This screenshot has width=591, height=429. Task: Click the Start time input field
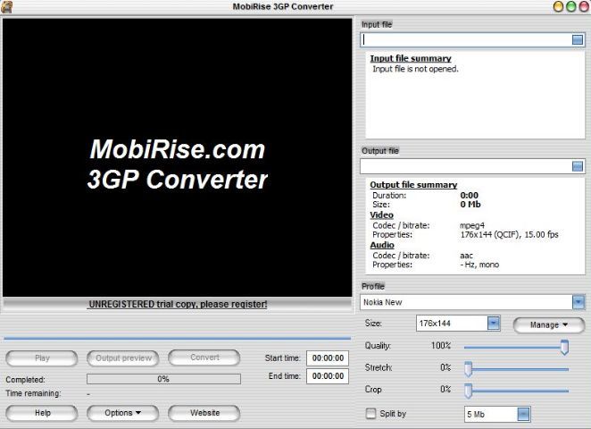point(327,357)
